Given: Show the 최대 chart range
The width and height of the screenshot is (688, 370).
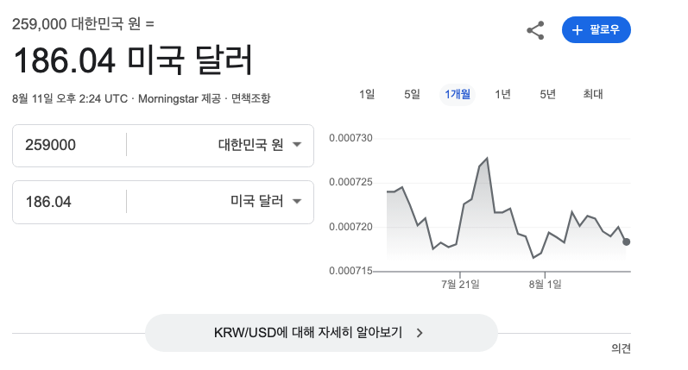Looking at the screenshot, I should [593, 94].
